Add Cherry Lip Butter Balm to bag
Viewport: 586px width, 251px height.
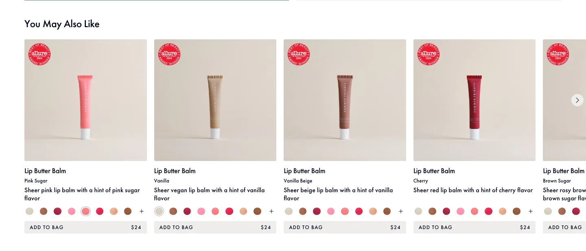(474, 227)
